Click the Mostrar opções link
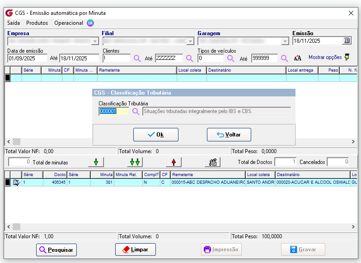The image size is (361, 263). click(x=325, y=57)
